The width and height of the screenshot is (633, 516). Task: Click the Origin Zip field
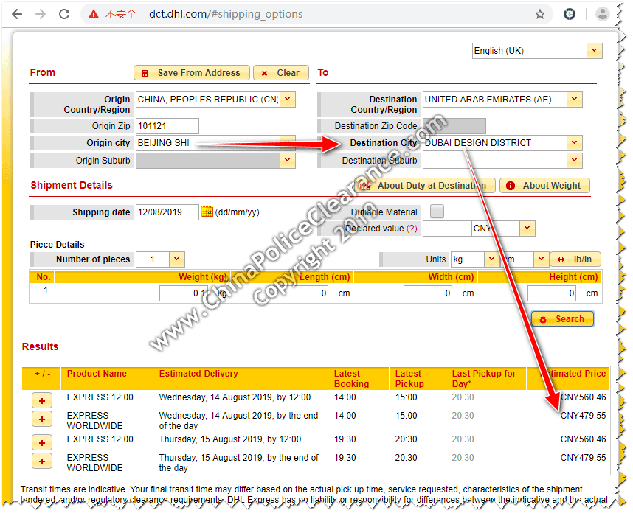[x=167, y=126]
